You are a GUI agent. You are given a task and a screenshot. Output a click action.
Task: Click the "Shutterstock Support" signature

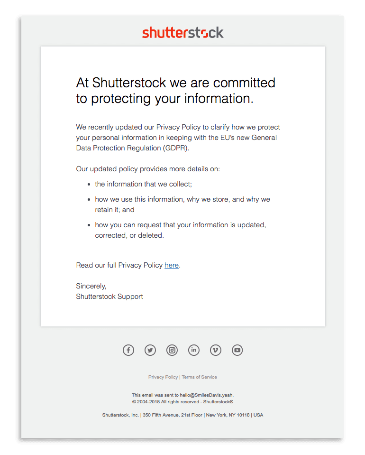109,297
